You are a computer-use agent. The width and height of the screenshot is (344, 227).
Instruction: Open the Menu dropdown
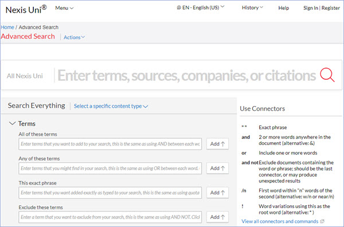pos(64,8)
